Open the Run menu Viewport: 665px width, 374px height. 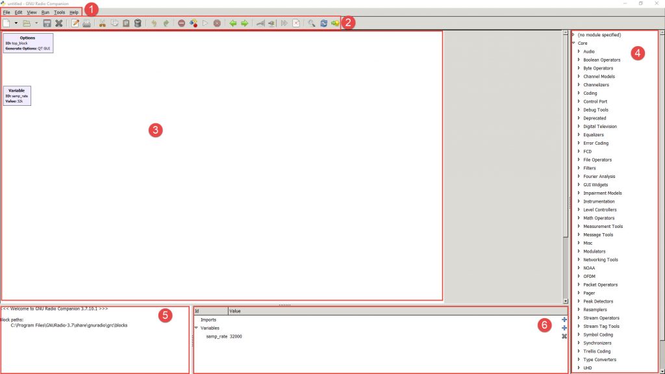(45, 12)
